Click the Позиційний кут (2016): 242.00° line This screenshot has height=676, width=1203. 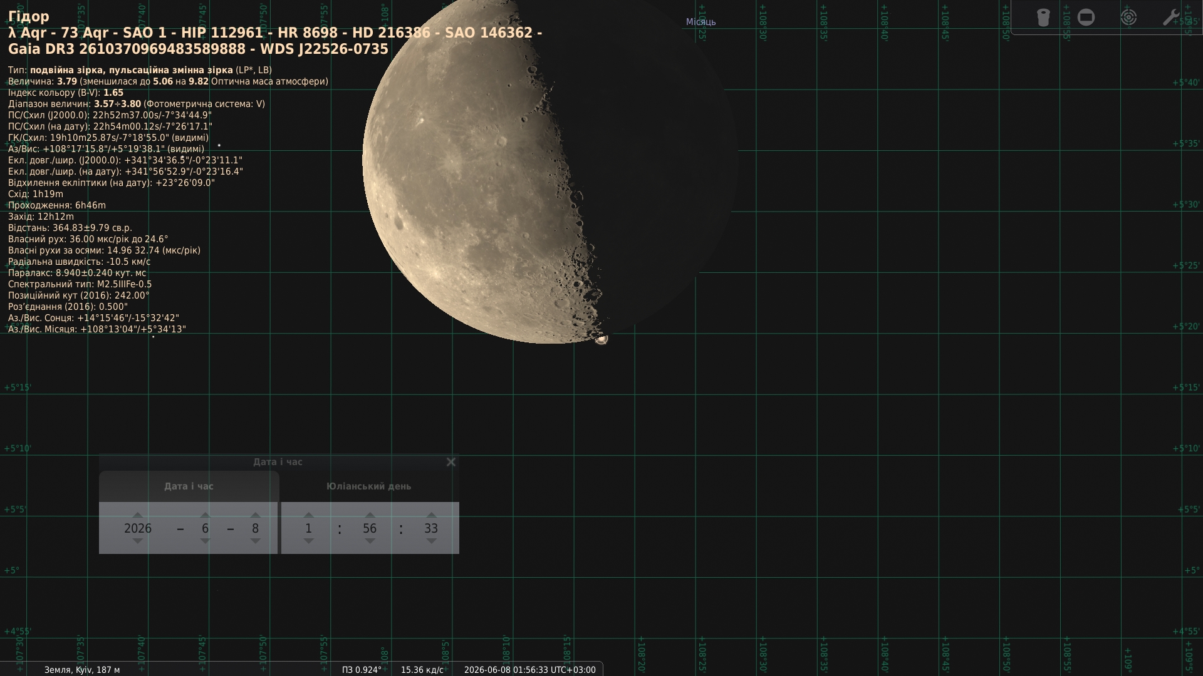[x=79, y=295]
